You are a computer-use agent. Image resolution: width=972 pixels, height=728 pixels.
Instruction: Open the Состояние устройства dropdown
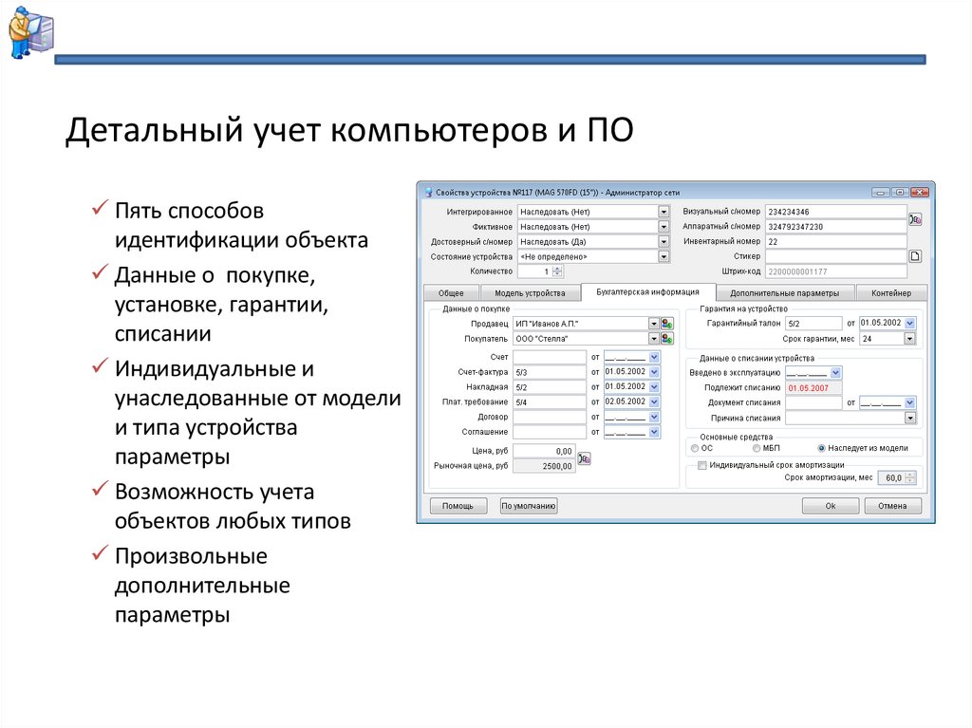click(663, 255)
